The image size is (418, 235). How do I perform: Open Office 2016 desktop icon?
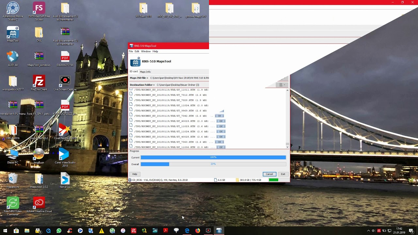13,132
